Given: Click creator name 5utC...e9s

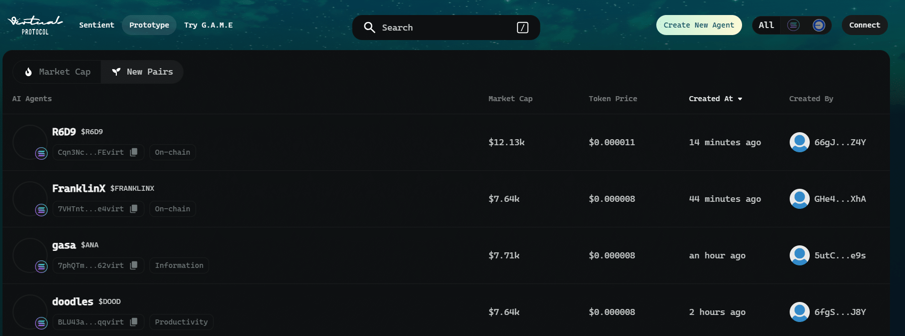Looking at the screenshot, I should [840, 255].
